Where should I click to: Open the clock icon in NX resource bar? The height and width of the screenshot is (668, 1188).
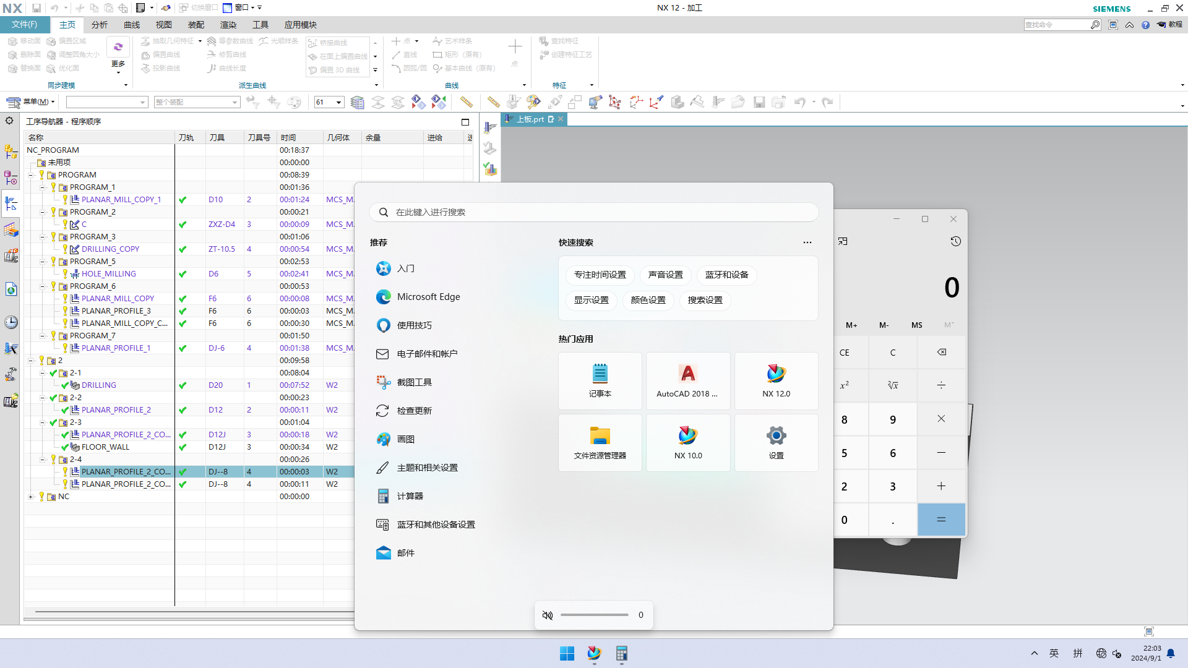tap(11, 322)
